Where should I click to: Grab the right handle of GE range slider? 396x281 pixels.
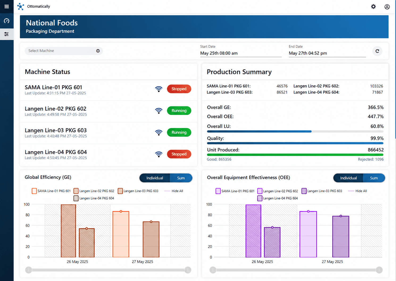[188, 270]
